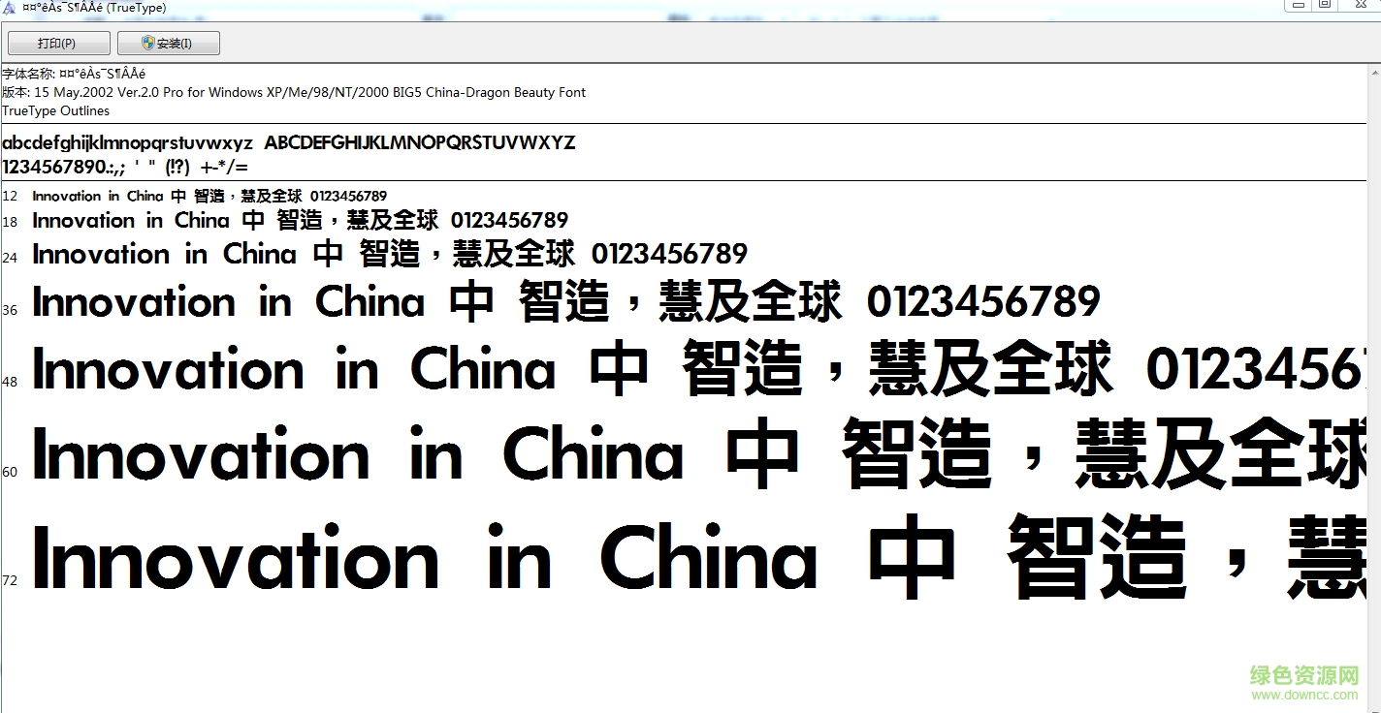Click the Print button labeled 打印(P)
Image resolution: width=1381 pixels, height=713 pixels.
(57, 44)
